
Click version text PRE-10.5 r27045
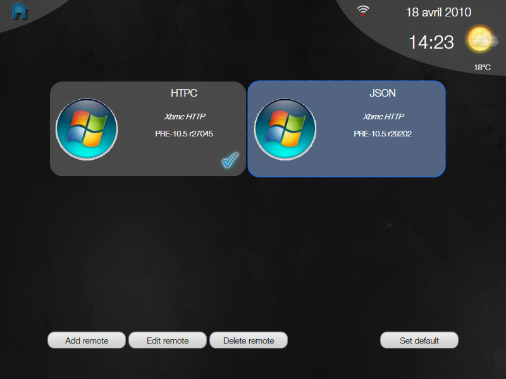coord(184,134)
